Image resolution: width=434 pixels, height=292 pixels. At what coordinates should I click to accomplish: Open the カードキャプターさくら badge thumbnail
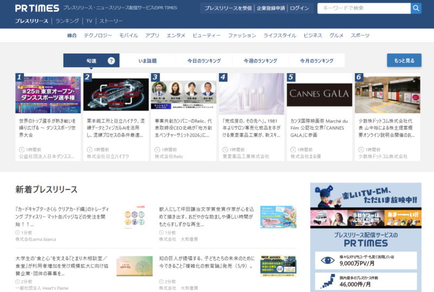pyautogui.click(x=135, y=217)
